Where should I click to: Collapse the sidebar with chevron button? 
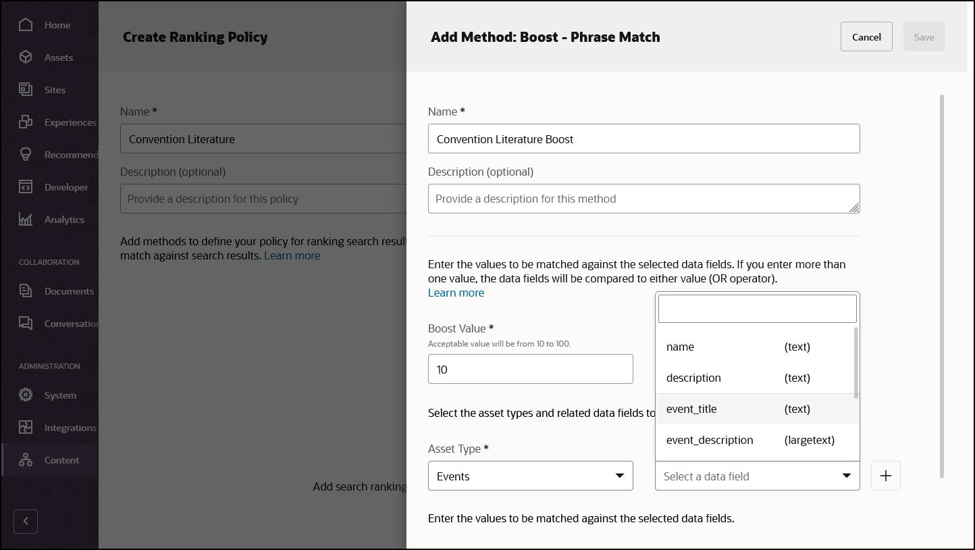pyautogui.click(x=26, y=521)
